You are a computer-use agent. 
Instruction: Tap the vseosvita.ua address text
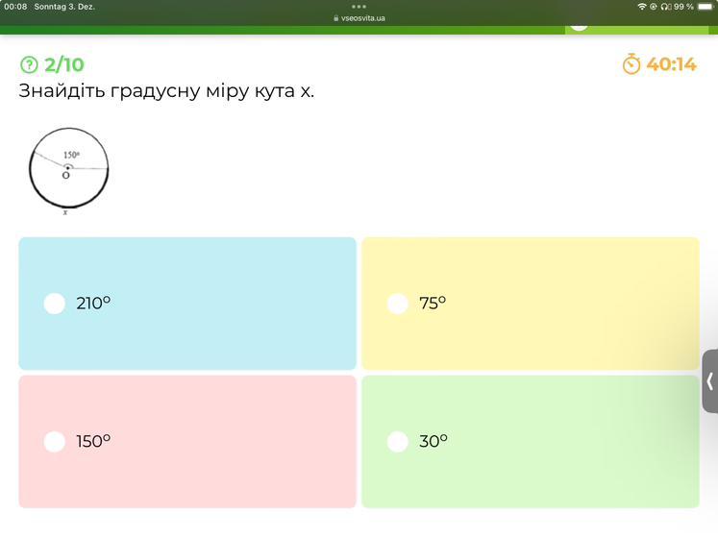click(363, 18)
